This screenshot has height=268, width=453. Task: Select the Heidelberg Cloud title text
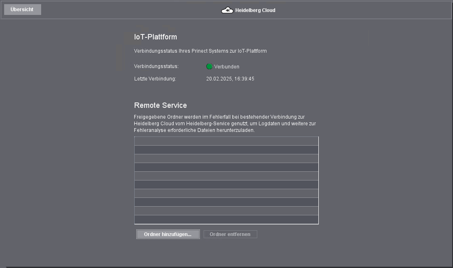click(255, 10)
